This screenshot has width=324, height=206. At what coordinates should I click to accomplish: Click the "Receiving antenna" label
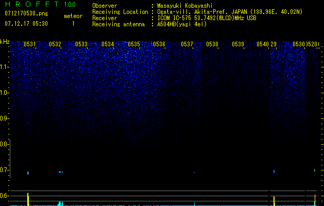coord(118,24)
